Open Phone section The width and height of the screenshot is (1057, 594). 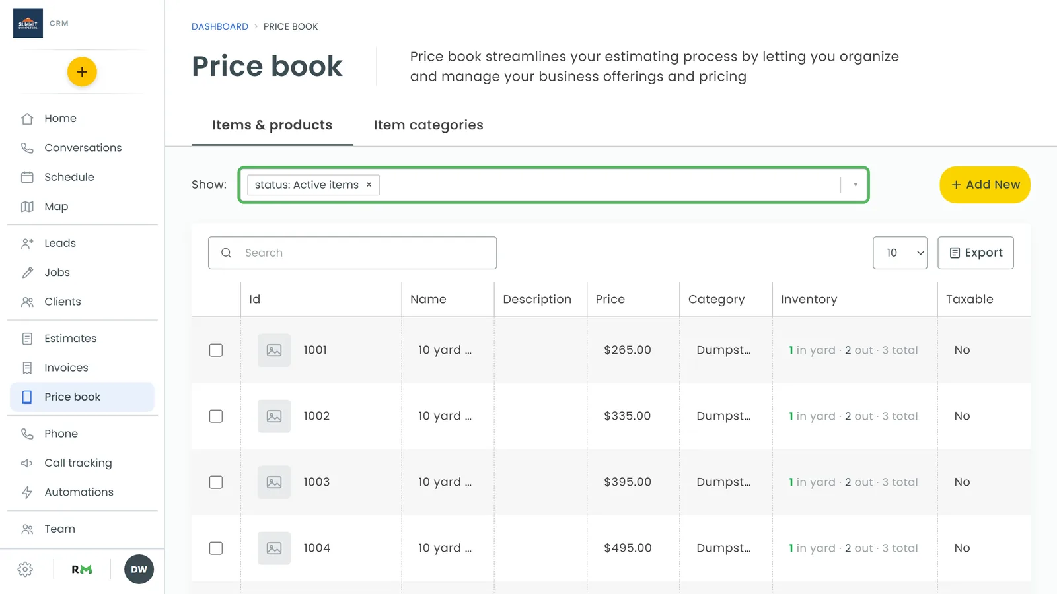82,434
